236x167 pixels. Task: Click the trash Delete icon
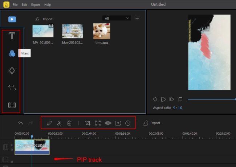pyautogui.click(x=69, y=123)
